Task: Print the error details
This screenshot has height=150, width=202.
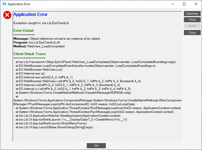Action: click(192, 20)
